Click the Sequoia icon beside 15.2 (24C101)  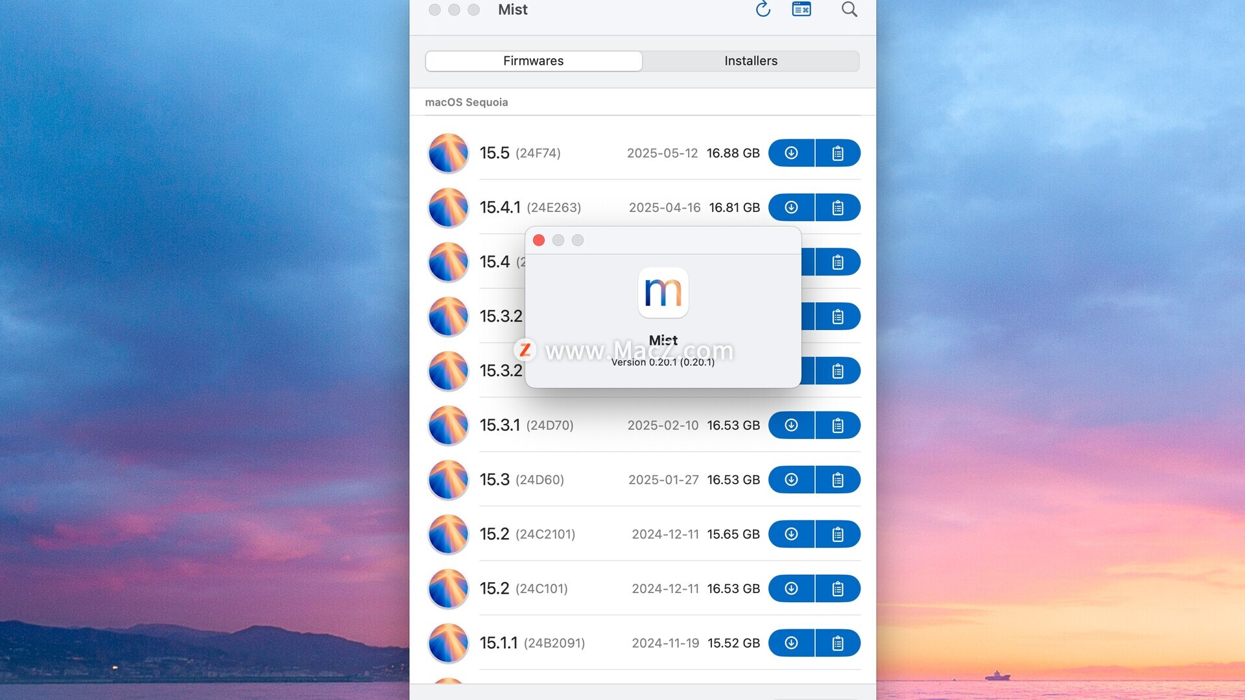point(448,589)
